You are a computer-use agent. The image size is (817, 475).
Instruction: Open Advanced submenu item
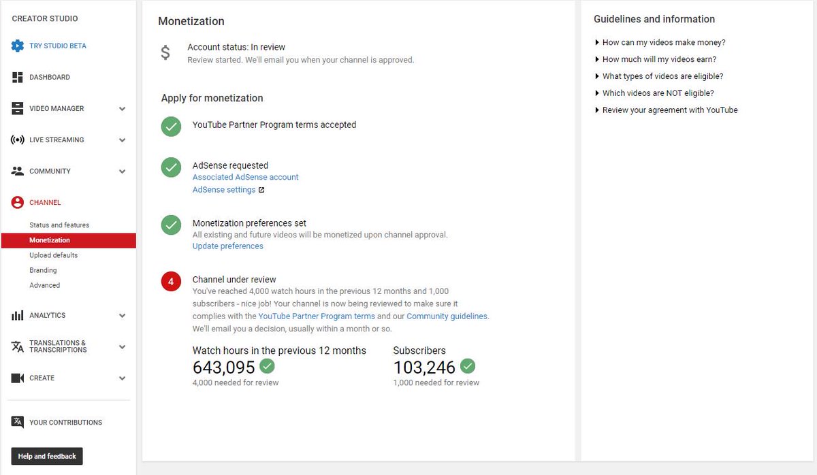tap(45, 285)
